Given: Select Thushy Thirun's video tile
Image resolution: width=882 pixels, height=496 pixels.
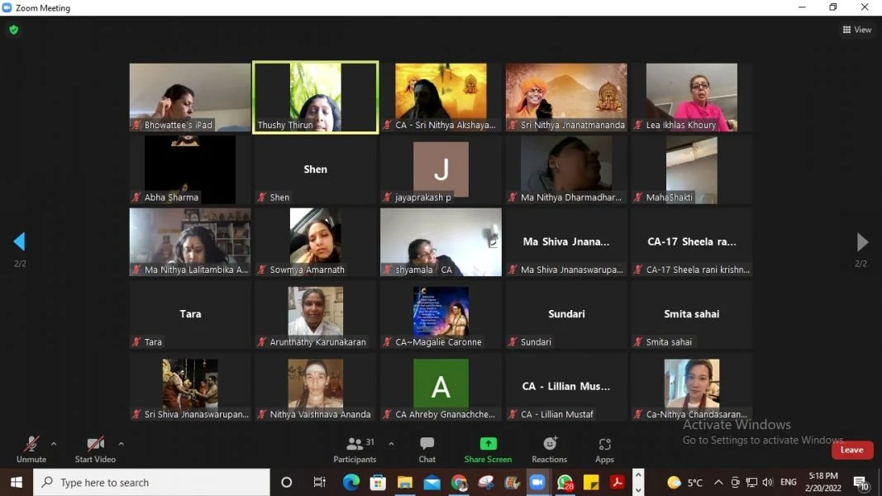Looking at the screenshot, I should tap(316, 98).
